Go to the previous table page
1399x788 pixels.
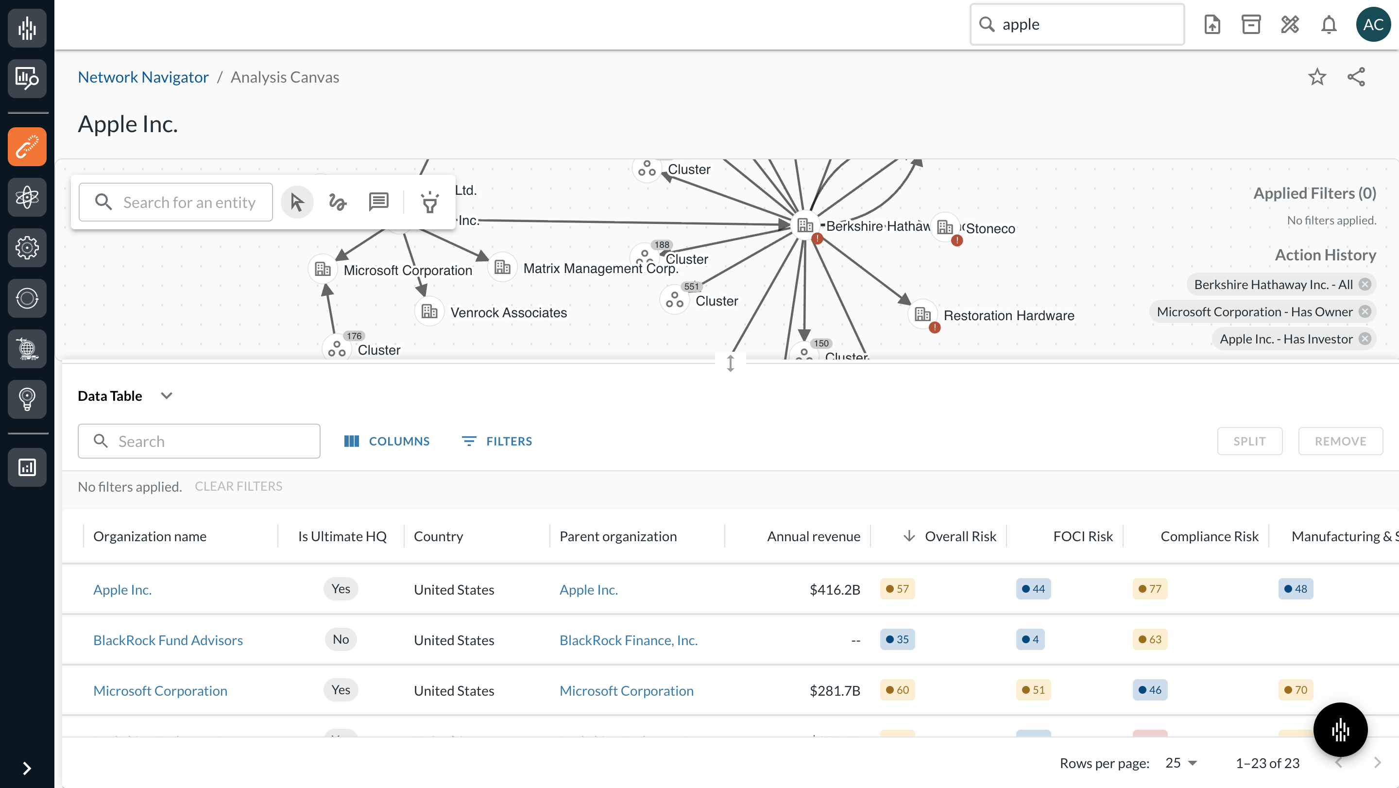(x=1338, y=763)
